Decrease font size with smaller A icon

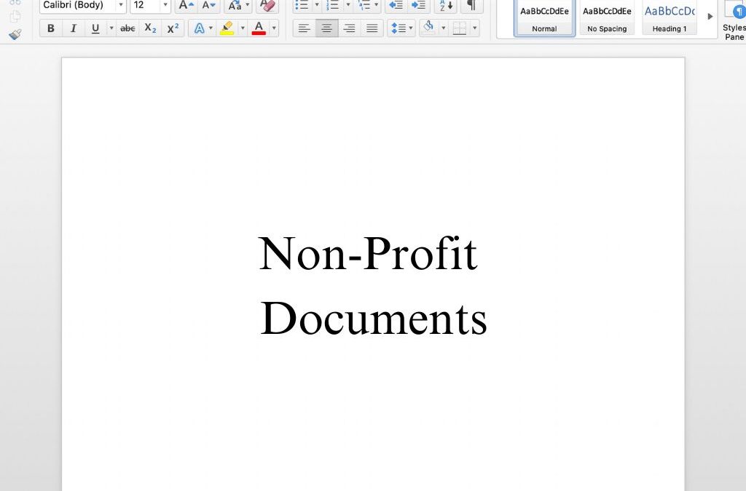click(208, 5)
